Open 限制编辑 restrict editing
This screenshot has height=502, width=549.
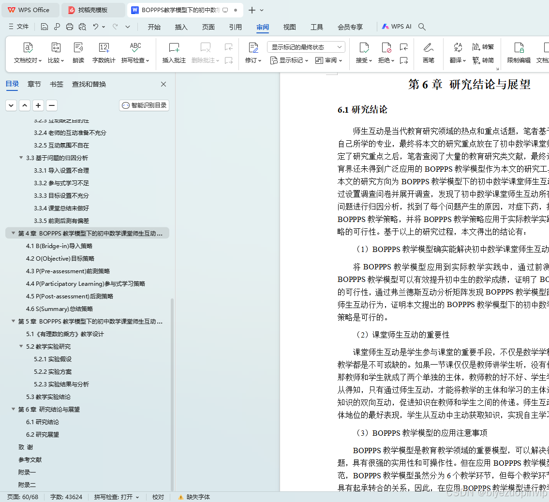(519, 53)
